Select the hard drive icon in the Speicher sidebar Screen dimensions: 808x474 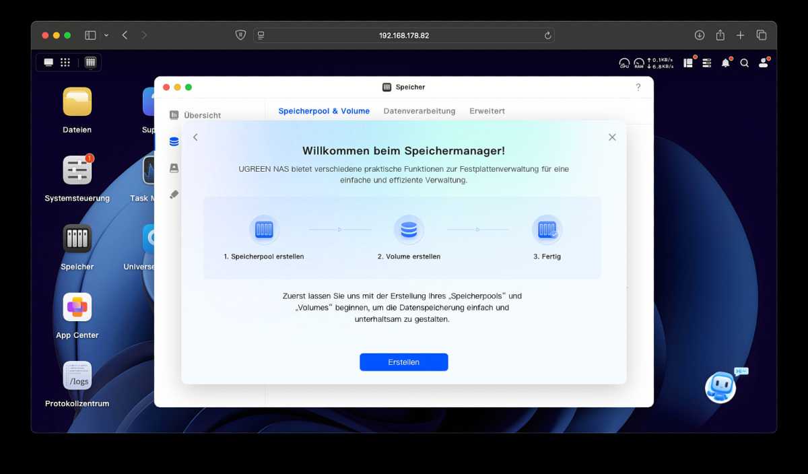[x=174, y=168]
